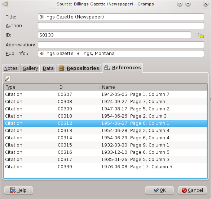Screen dimensions: 211x199
Task: Click the Cancel button
Action: [192, 190]
